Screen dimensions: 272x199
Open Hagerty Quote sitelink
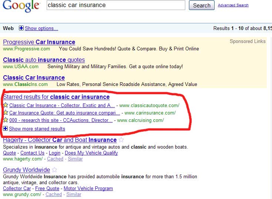9,153
